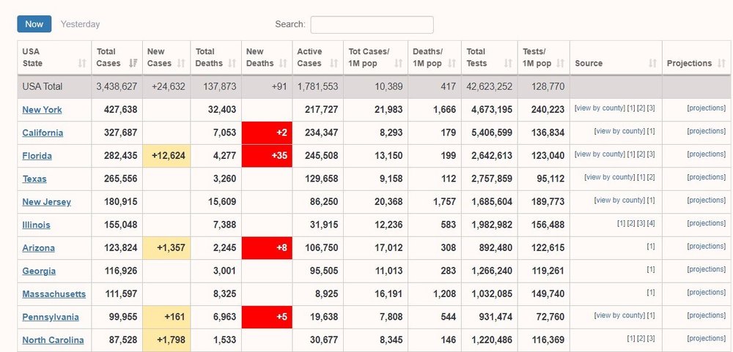Click source reference [4] for Illinois

(x=650, y=223)
